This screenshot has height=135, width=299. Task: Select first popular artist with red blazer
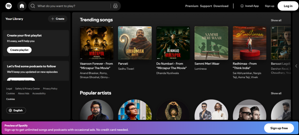(97, 110)
